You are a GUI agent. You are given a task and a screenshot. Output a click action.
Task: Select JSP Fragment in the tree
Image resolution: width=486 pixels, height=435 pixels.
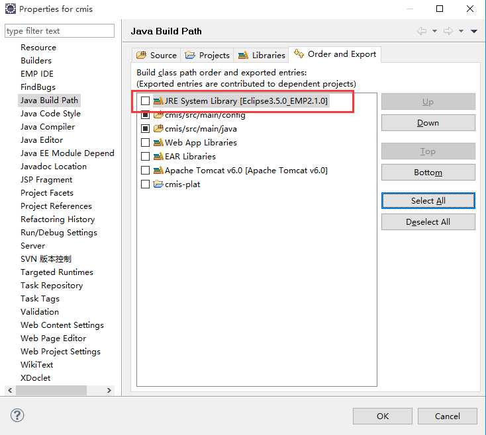46,180
